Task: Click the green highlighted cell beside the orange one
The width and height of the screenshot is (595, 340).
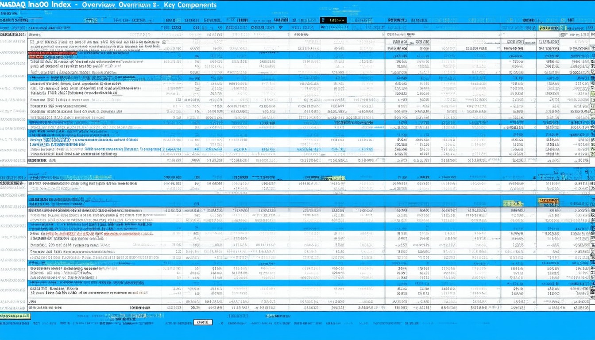Action: [513, 203]
